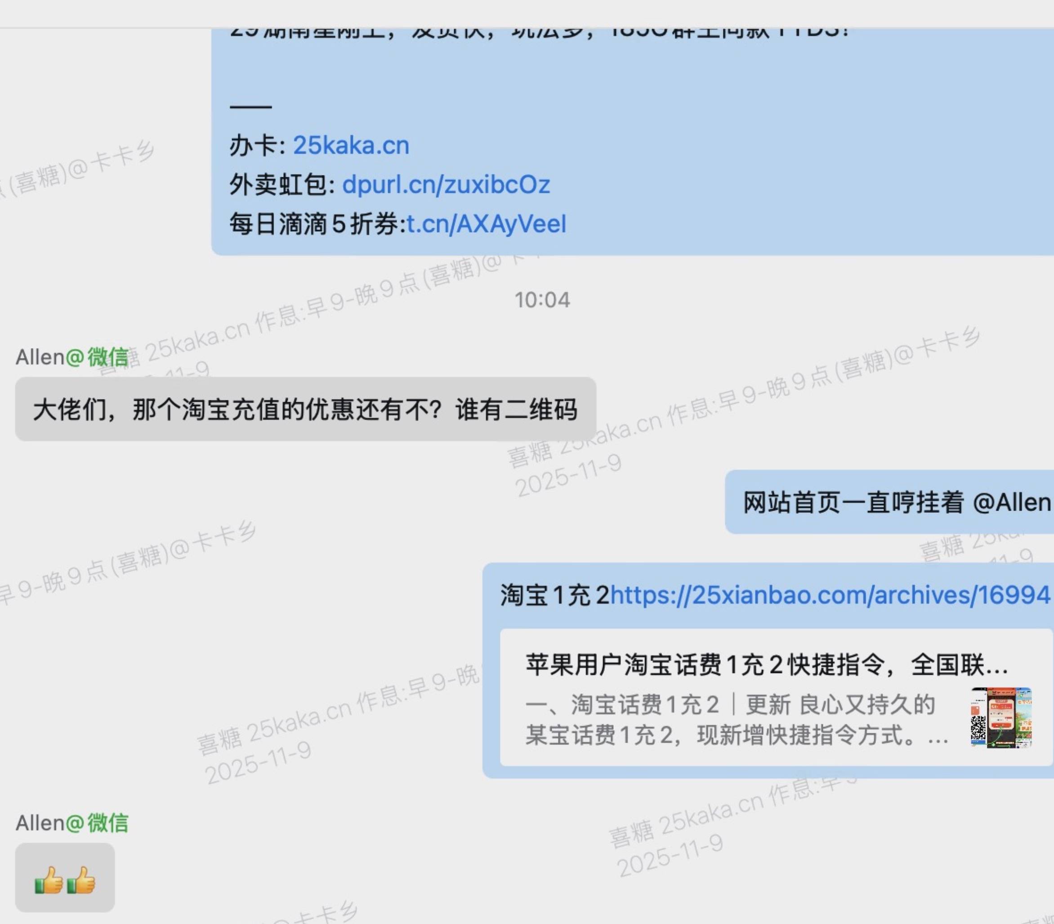Select the message asking about 淘宝充值的优惠
This screenshot has height=924, width=1054.
tap(304, 410)
